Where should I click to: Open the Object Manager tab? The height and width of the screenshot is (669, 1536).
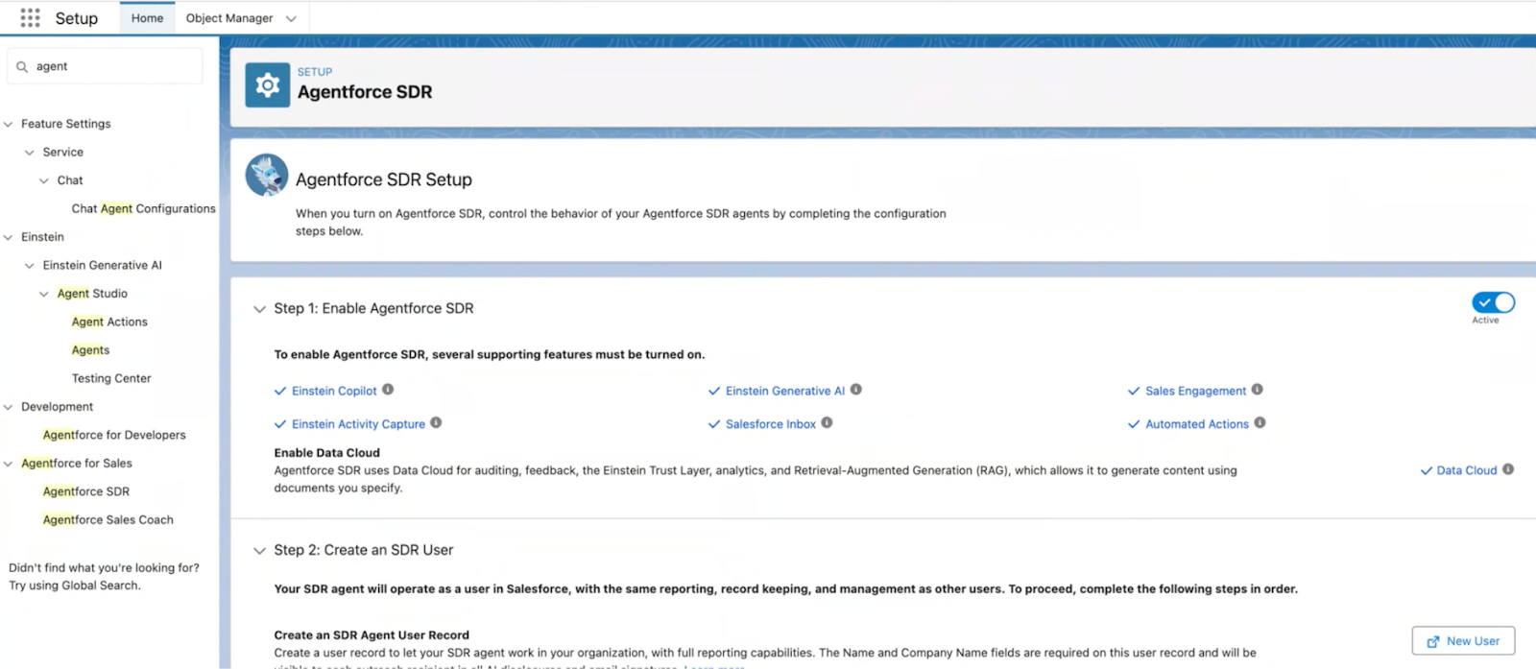point(229,18)
